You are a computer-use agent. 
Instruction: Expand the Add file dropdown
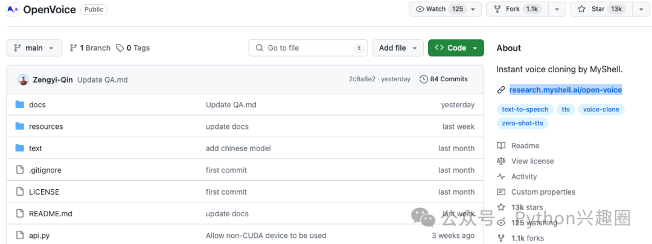pyautogui.click(x=397, y=48)
